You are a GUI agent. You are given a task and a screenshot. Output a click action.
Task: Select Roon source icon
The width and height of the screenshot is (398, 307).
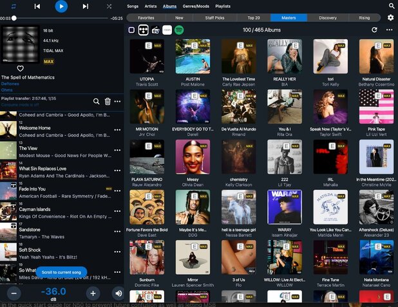(167, 30)
